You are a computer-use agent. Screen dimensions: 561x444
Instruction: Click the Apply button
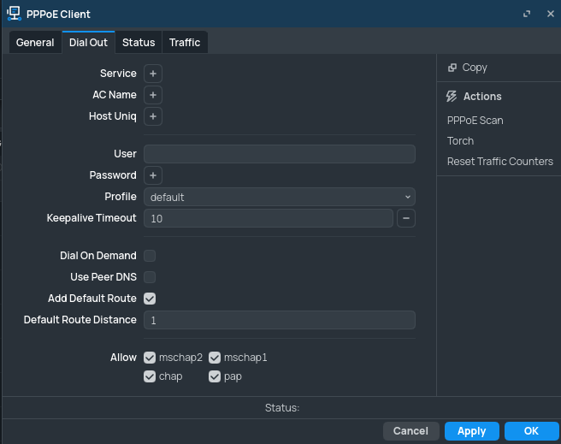[471, 431]
